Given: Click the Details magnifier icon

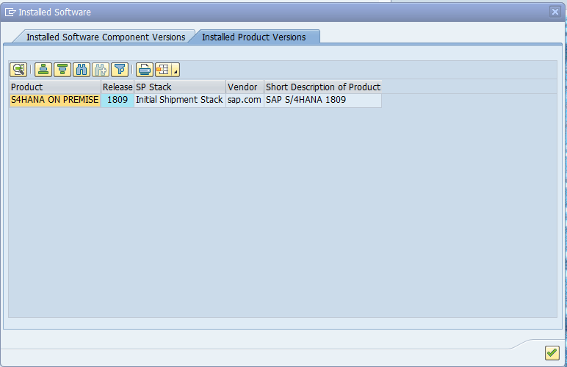Looking at the screenshot, I should point(18,70).
